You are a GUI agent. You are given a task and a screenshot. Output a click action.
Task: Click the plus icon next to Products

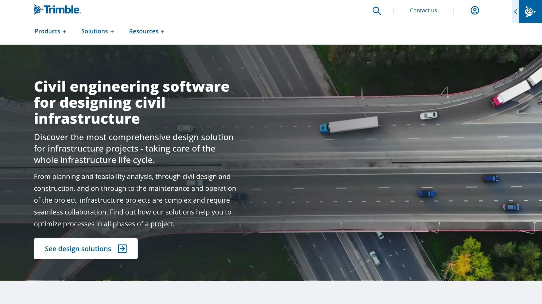coord(64,32)
